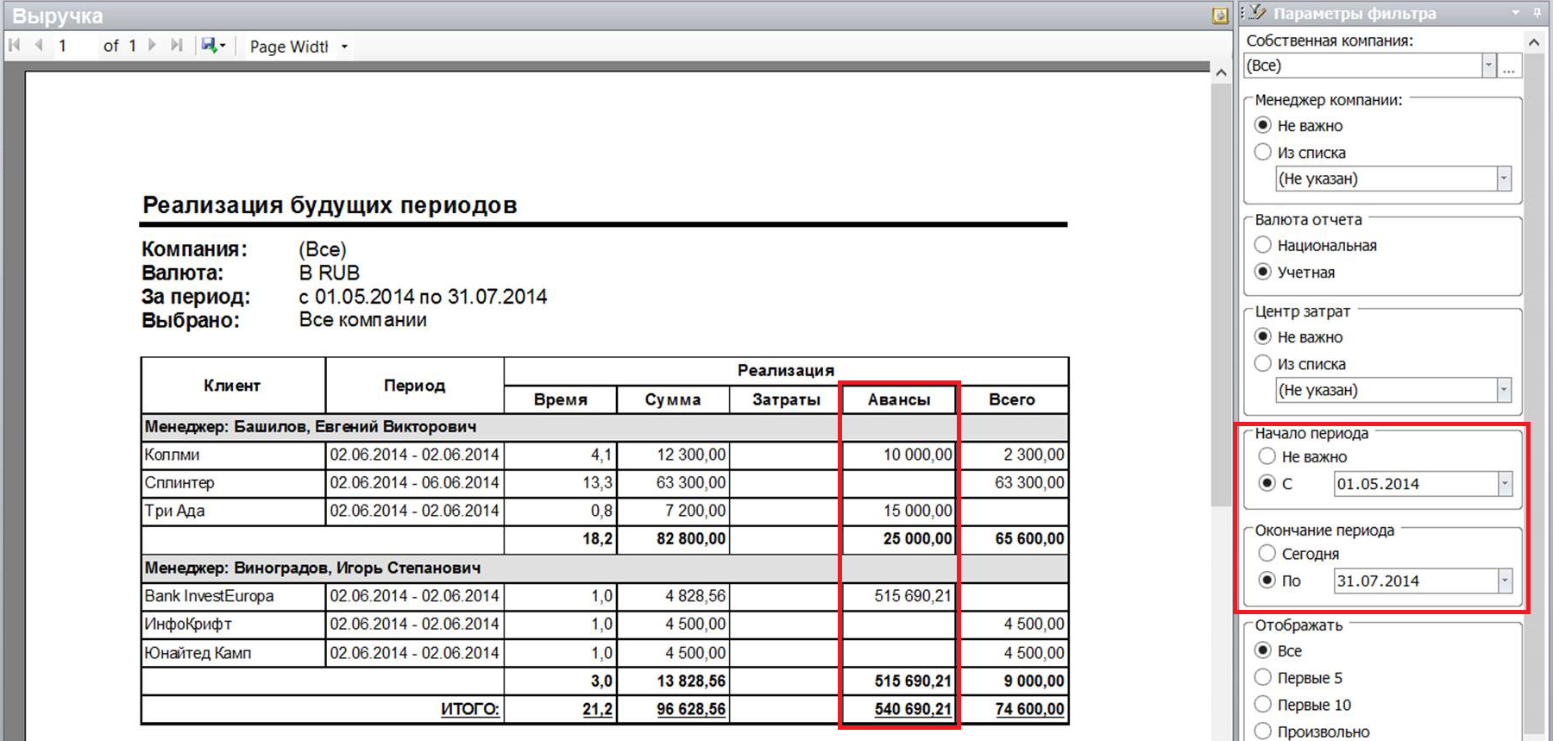Select Не важно under Центр затрат
The height and width of the screenshot is (741, 1553).
coord(1263,336)
